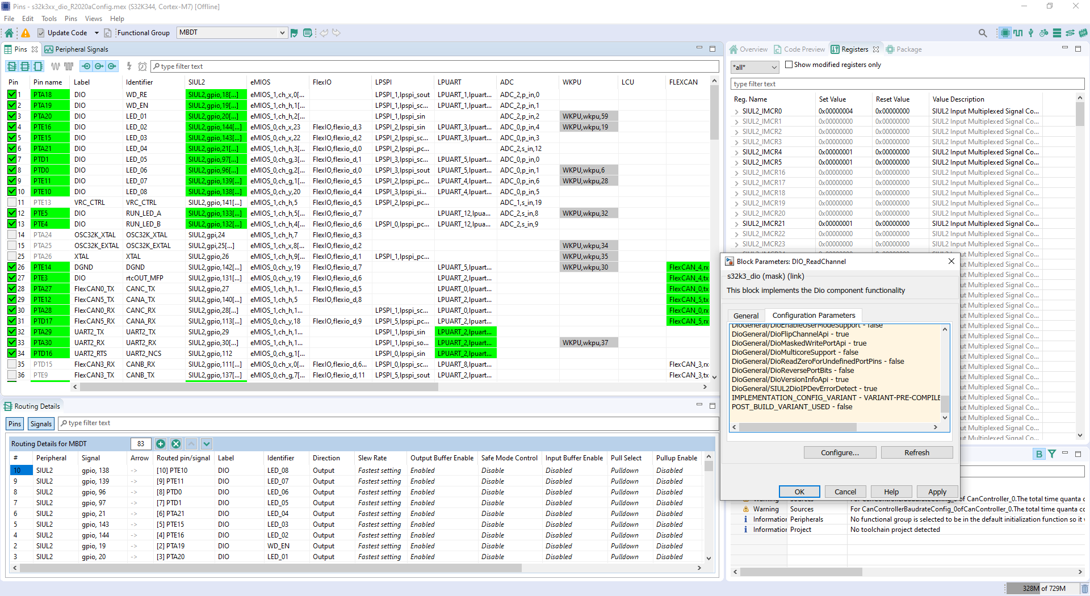Viewport: 1090px width, 596px height.
Task: Open the Views menu
Action: pos(93,18)
